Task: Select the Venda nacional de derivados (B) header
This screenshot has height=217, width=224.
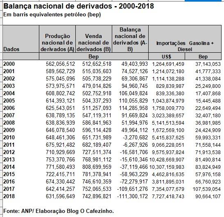Action: pyautogui.click(x=94, y=39)
